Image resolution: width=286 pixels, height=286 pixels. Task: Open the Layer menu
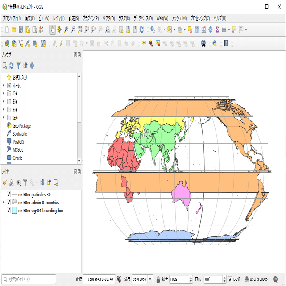click(x=59, y=18)
